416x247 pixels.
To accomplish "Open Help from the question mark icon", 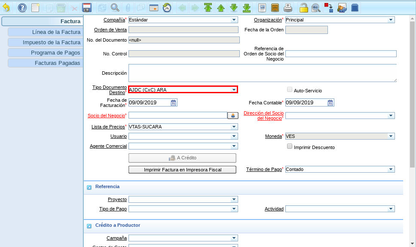I will click(x=22, y=8).
